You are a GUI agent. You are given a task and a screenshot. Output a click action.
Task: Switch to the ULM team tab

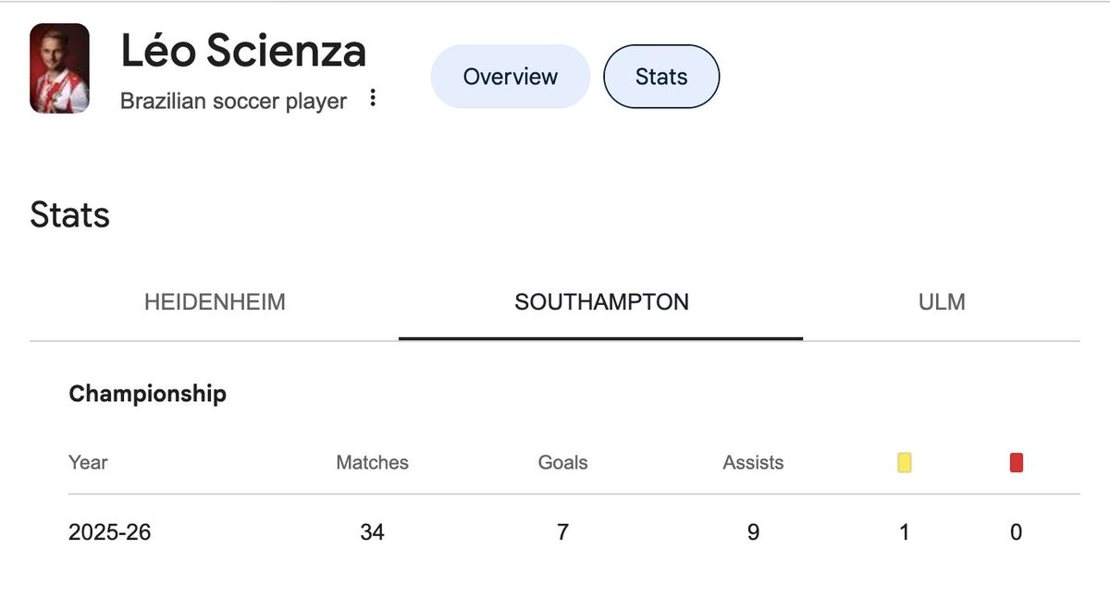click(x=942, y=302)
